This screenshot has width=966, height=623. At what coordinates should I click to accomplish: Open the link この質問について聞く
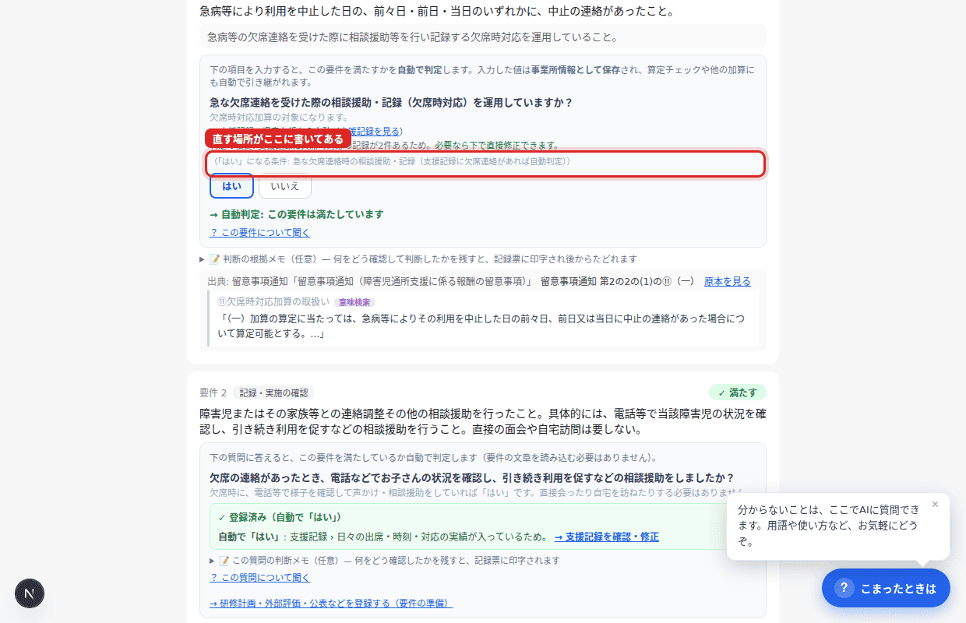click(260, 577)
